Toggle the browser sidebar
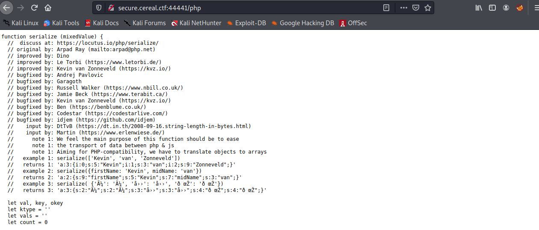 tap(492, 8)
